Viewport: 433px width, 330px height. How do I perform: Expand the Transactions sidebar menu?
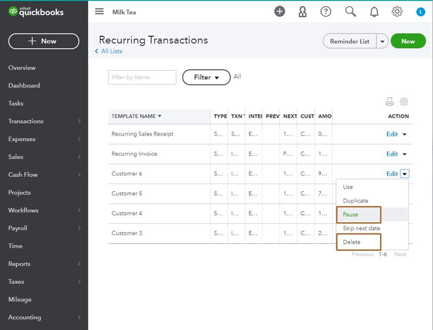pos(44,121)
